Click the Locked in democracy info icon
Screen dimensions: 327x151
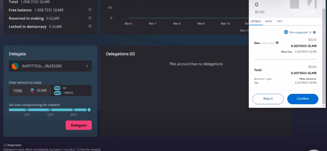[x=90, y=26]
